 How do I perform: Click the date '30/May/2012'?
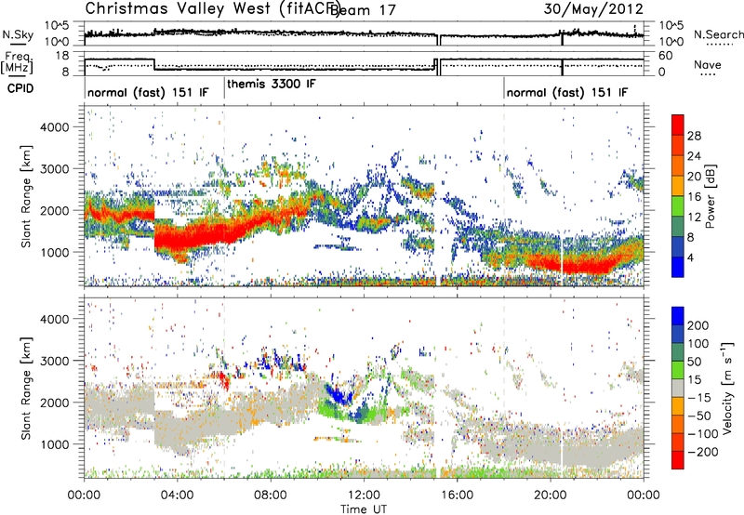593,8
